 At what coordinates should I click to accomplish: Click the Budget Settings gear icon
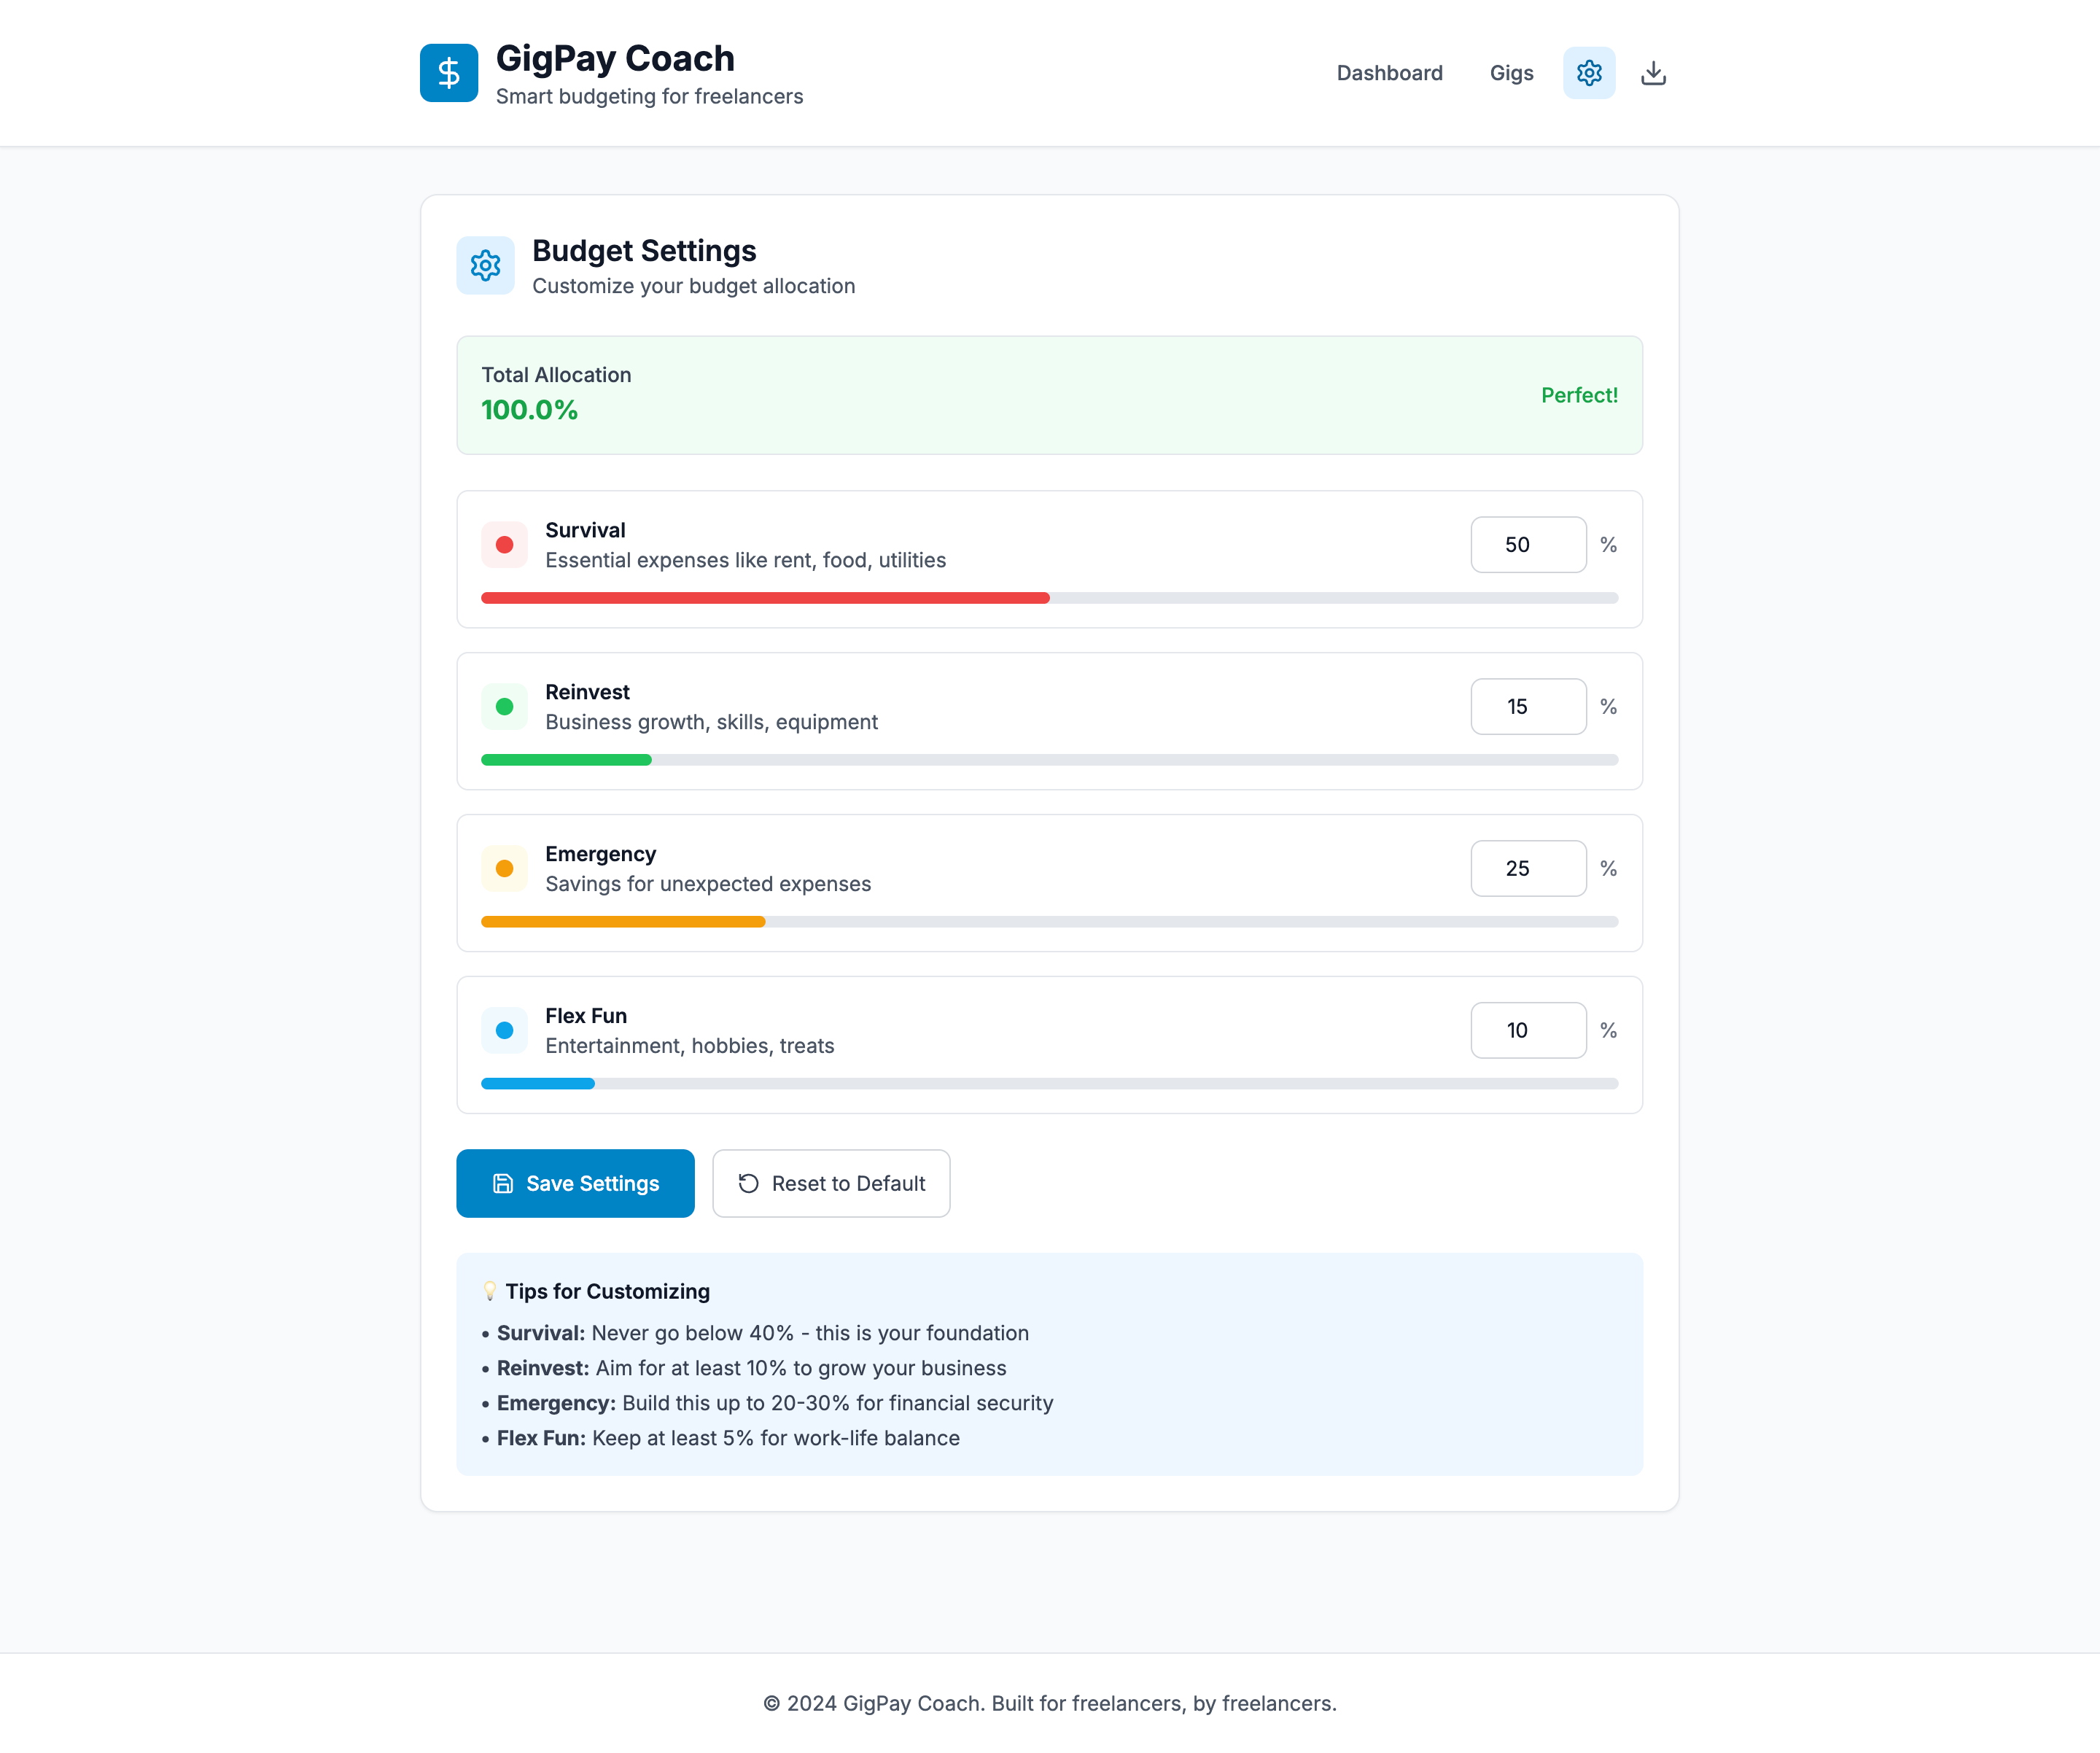pos(485,265)
